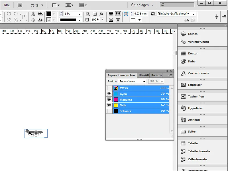Click the fill color black swatch
228x171 pixels.
pyautogui.click(x=49, y=14)
